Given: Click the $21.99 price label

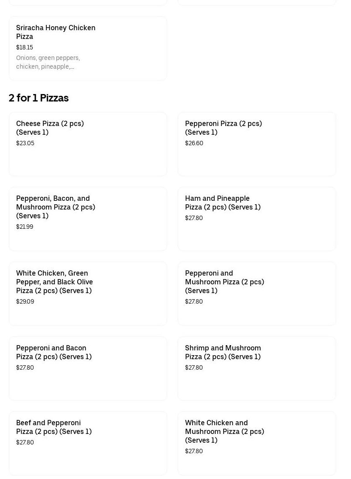Looking at the screenshot, I should pyautogui.click(x=25, y=227).
